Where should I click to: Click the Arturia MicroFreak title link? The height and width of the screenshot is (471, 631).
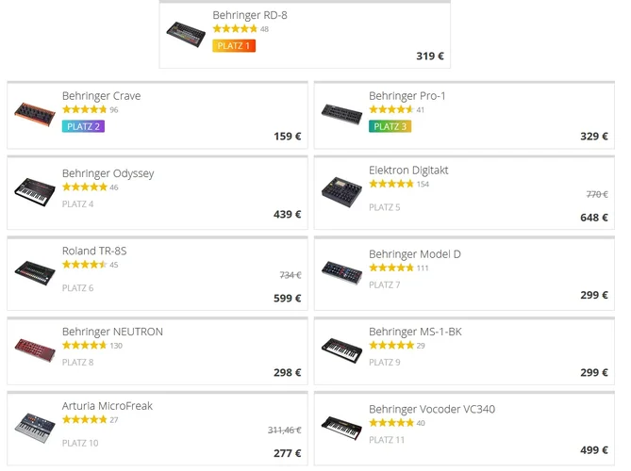coord(108,406)
